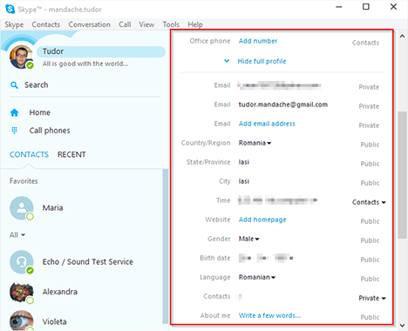
Task: Click the Tudor name field
Action: click(x=101, y=51)
